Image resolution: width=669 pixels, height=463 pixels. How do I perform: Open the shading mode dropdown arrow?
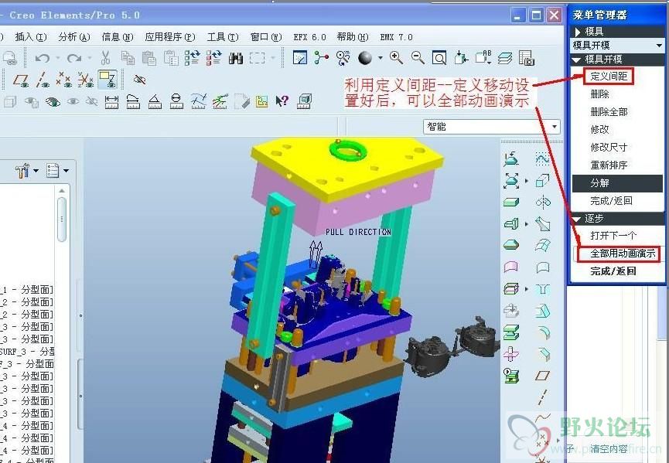coord(381,57)
